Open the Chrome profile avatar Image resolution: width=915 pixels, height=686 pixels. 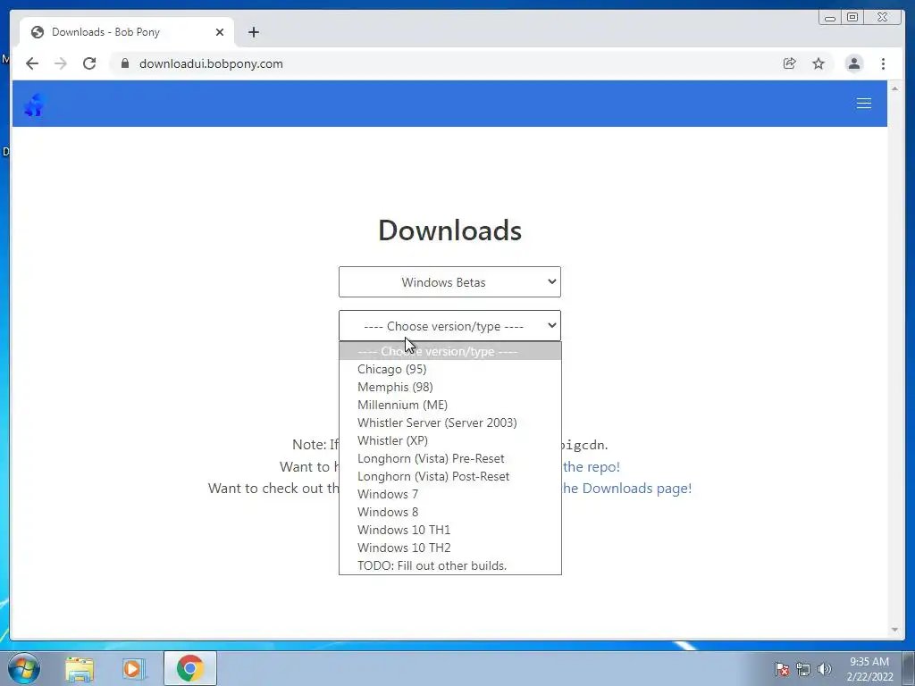point(853,63)
